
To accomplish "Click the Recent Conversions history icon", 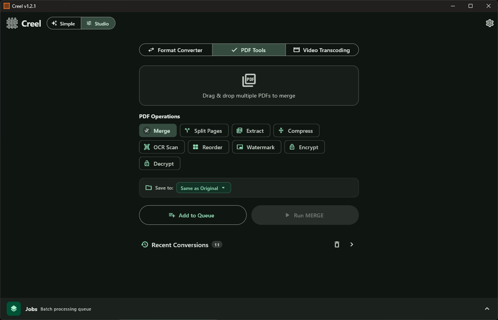I will point(145,244).
